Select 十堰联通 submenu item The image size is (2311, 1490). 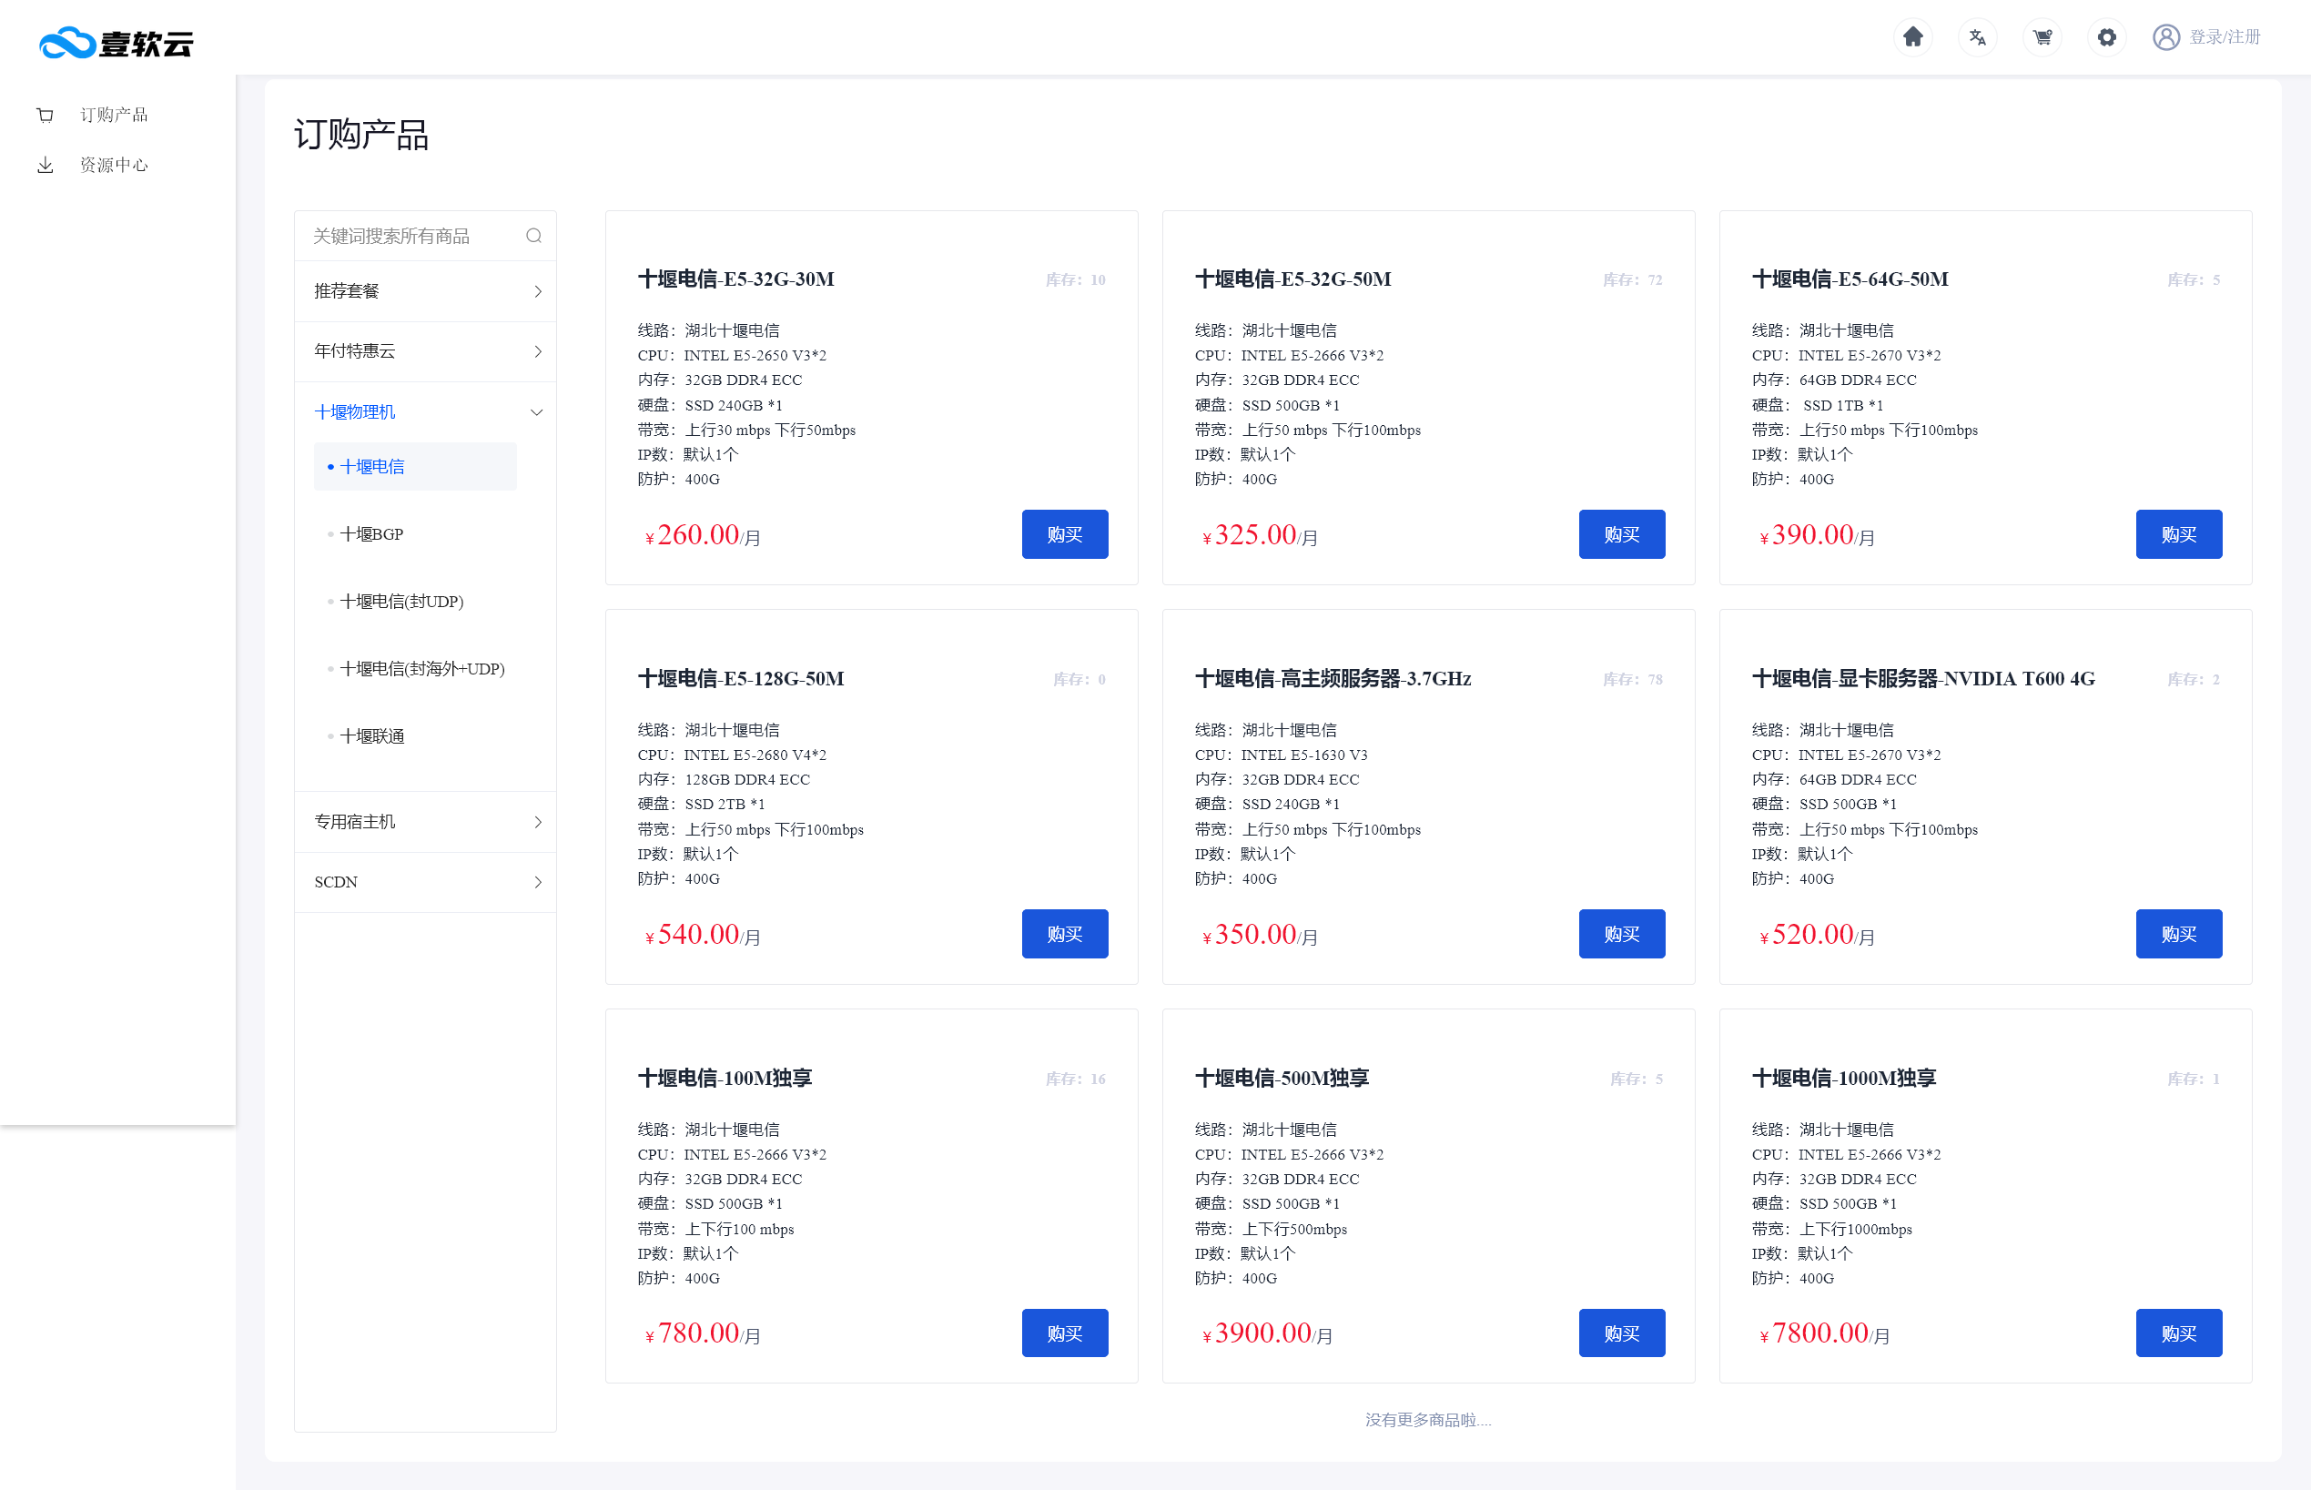click(372, 736)
